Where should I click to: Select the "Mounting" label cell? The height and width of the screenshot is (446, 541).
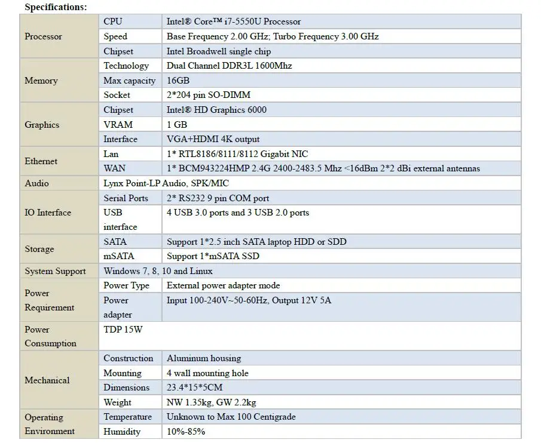[x=130, y=373]
